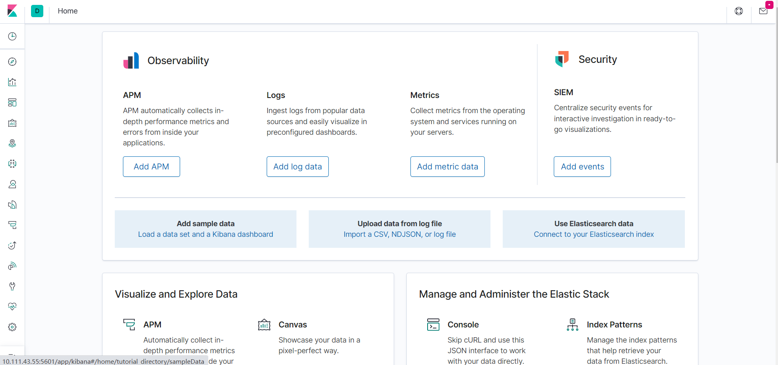Open the Visualize app in sidebar
The width and height of the screenshot is (778, 365).
point(12,82)
